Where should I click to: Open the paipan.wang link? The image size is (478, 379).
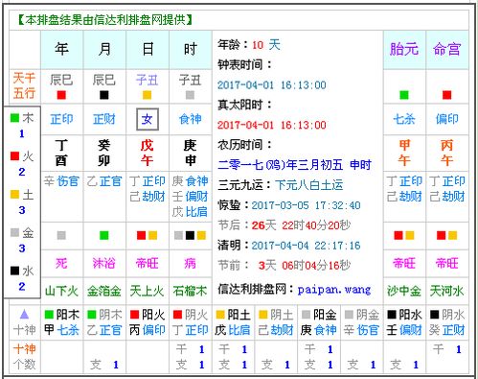click(x=334, y=290)
